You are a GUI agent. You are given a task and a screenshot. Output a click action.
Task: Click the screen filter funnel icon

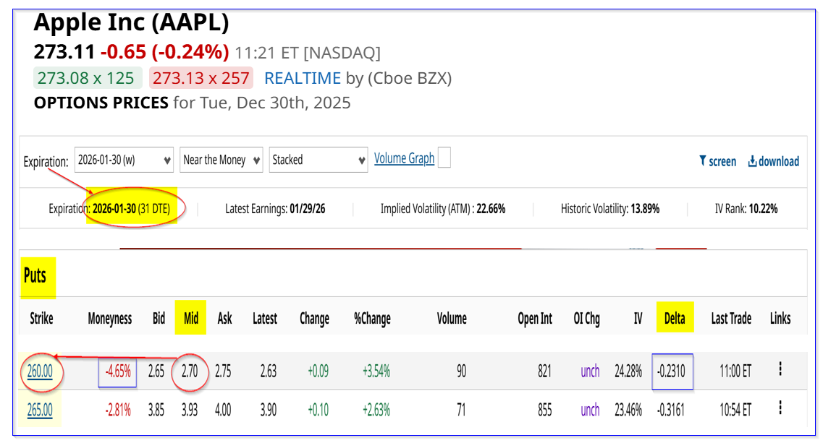(702, 161)
